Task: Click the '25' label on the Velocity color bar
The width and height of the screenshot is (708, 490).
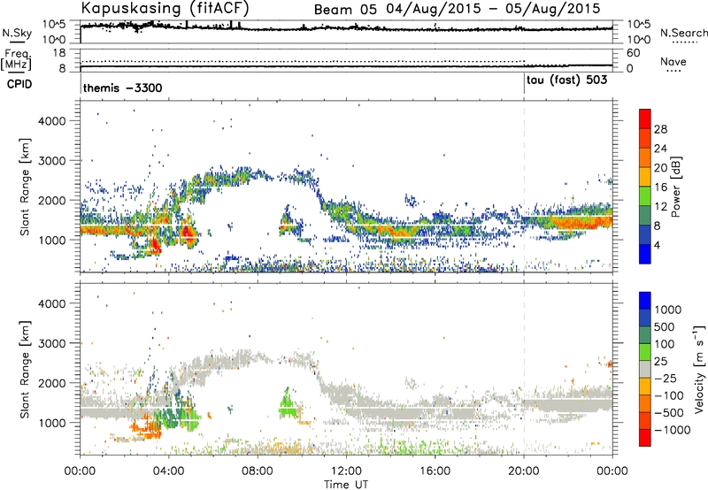Action: [660, 362]
